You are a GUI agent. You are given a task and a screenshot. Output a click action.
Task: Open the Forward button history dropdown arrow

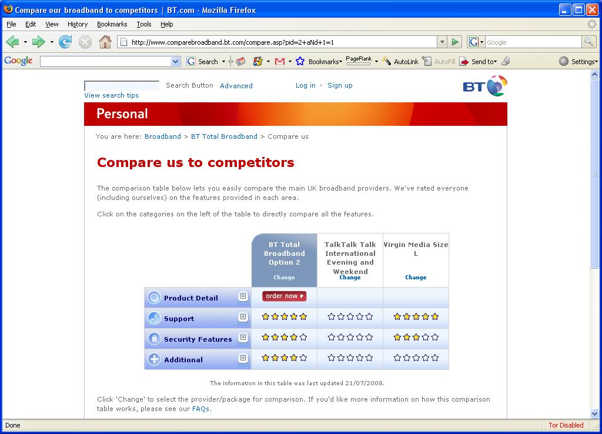pos(52,42)
